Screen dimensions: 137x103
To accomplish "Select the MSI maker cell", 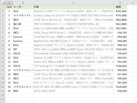I will (x=23, y=91).
